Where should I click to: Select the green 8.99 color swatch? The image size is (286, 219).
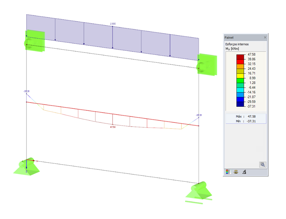click(x=240, y=80)
